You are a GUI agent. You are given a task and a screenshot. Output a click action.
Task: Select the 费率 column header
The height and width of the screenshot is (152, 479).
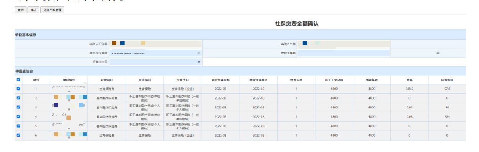(x=409, y=80)
